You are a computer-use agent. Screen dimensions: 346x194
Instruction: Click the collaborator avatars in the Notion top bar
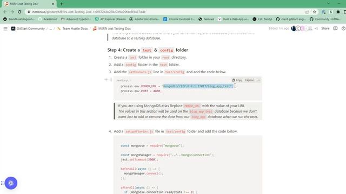(x=302, y=29)
